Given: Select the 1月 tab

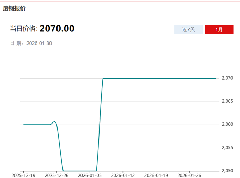Looking at the screenshot, I should point(219,30).
